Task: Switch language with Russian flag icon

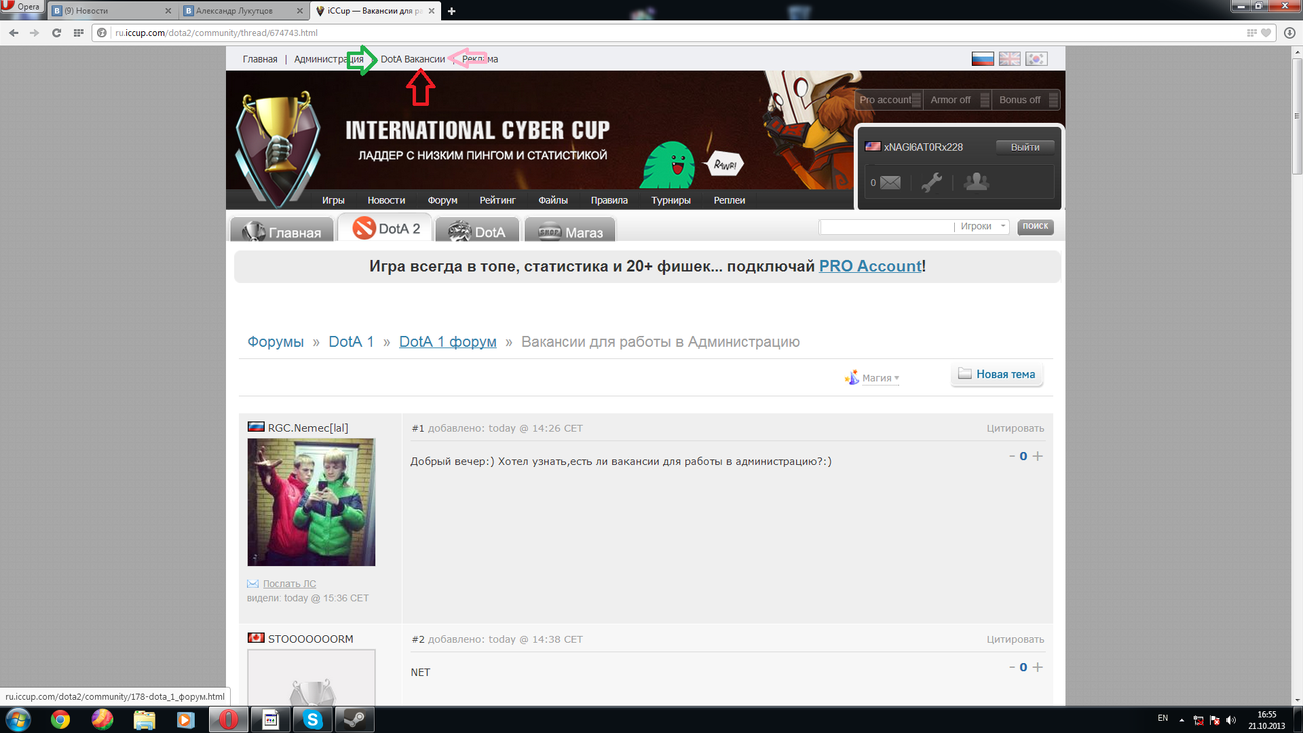Action: [x=982, y=59]
